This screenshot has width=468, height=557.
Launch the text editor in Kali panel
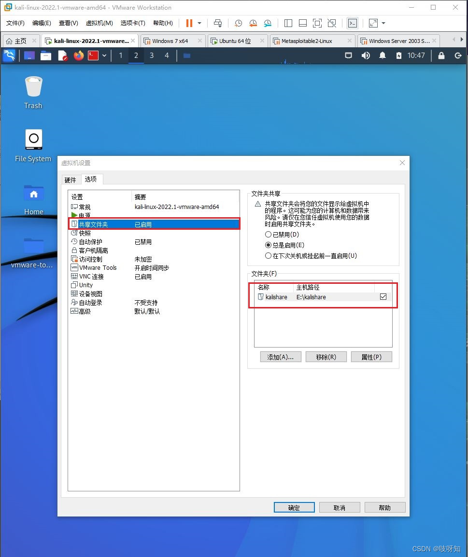[62, 56]
